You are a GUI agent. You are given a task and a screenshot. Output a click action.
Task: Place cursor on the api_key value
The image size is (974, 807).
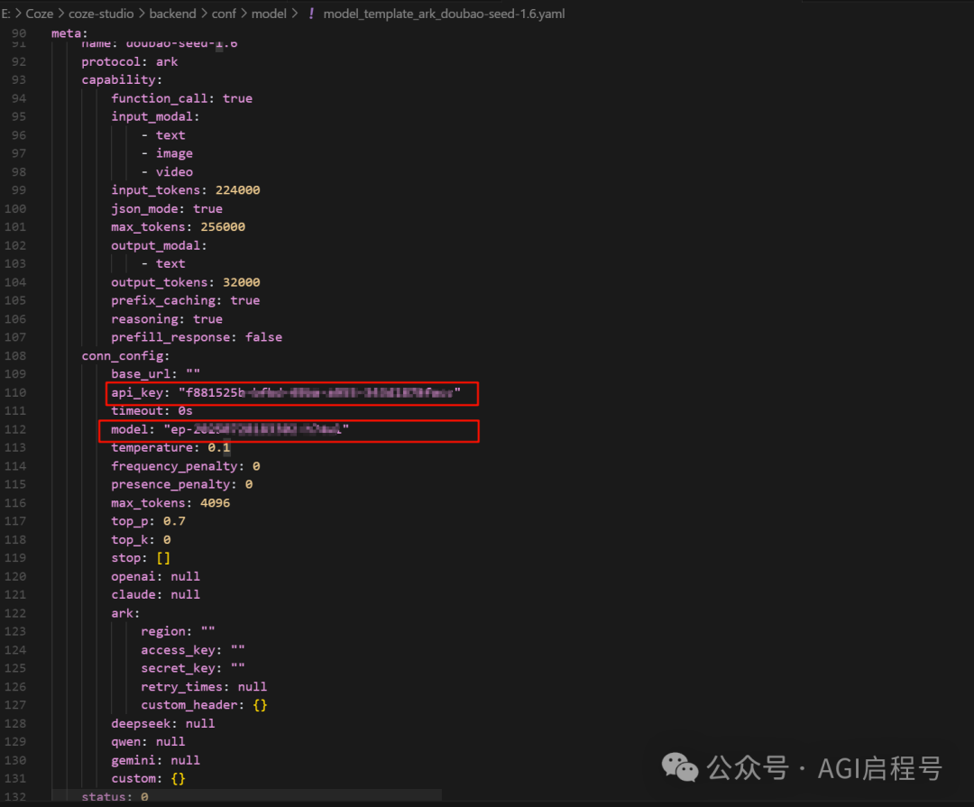click(x=320, y=392)
